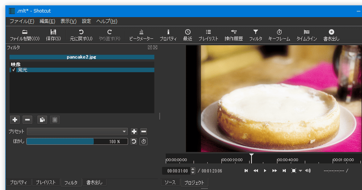Show 操作履歴 history panel
The image size is (362, 190).
(234, 35)
